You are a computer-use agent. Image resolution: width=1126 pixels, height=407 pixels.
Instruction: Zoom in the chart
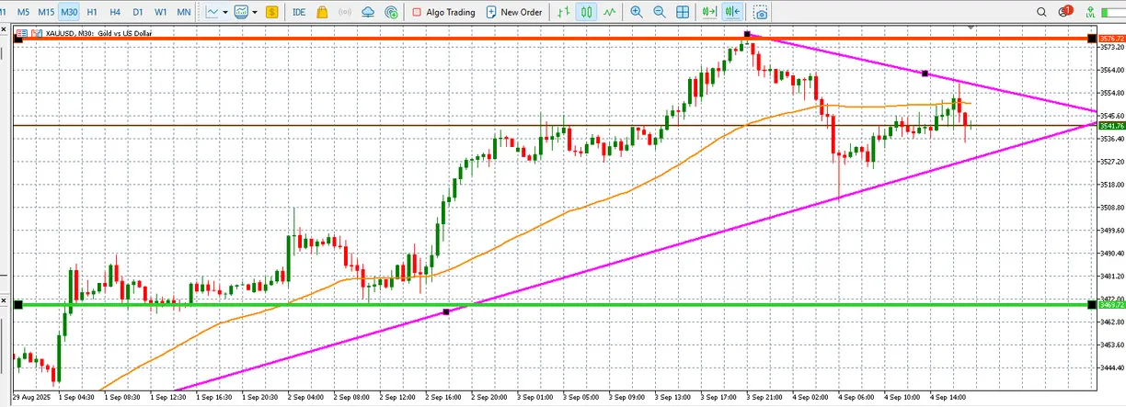coord(637,12)
